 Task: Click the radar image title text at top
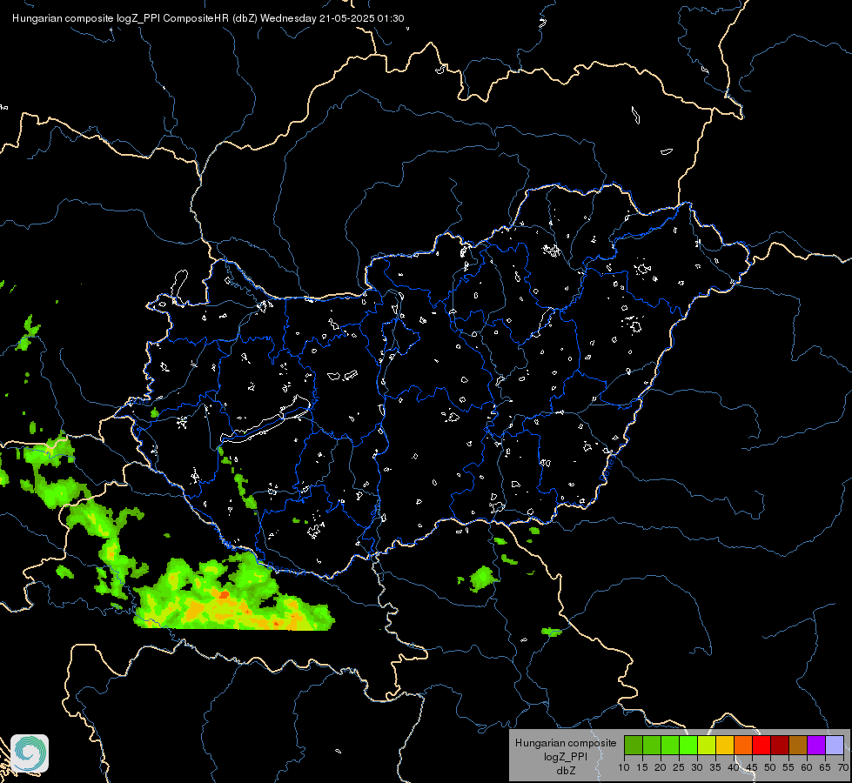208,18
